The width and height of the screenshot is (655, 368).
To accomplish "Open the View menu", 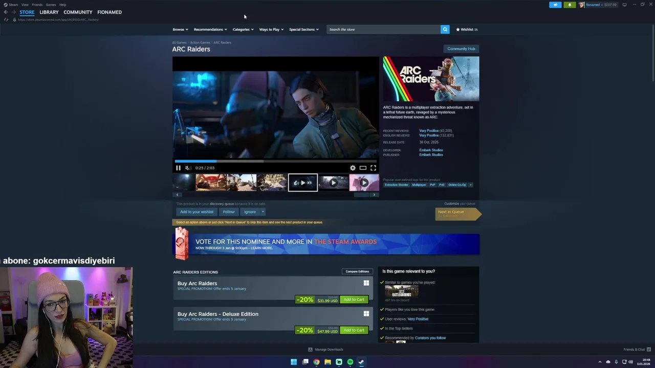I will point(25,5).
